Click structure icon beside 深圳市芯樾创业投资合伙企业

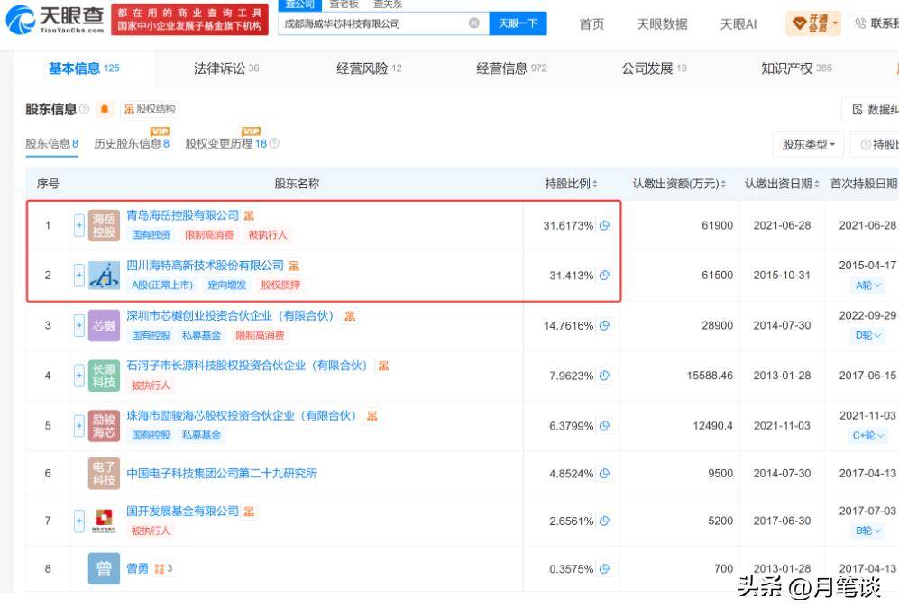350,316
